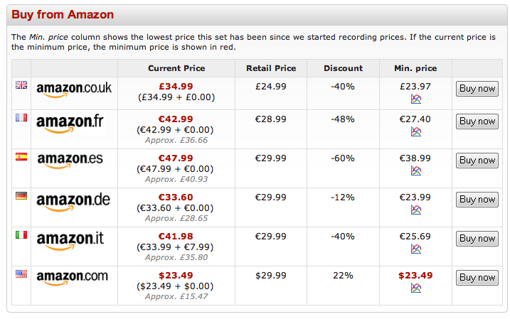Click the German flag icon
510x319 pixels.
point(21,196)
